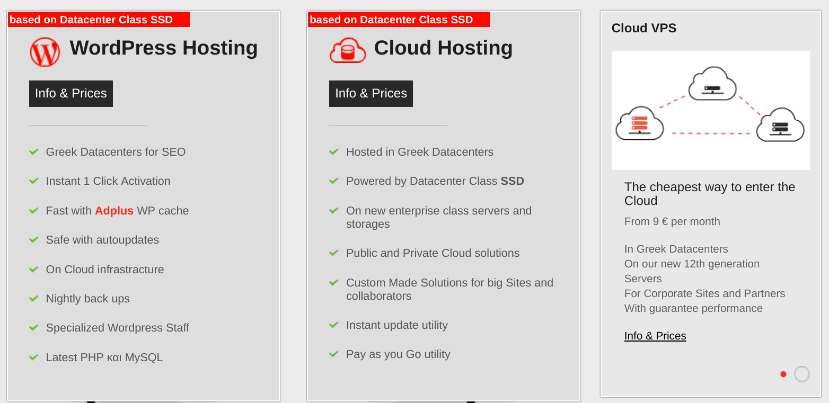
Task: Click checkmark beside Instant update utility
Action: point(334,325)
